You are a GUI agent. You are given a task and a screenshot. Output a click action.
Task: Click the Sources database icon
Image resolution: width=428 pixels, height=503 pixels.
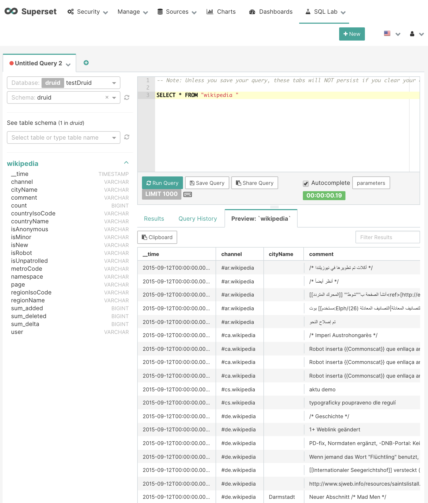click(160, 12)
